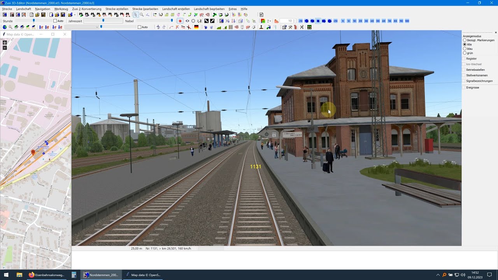This screenshot has width=498, height=280.
Task: Open the Landschaft menu
Action: coord(24,9)
